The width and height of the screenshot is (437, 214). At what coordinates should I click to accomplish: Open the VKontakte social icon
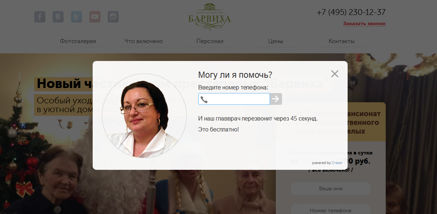point(58,17)
